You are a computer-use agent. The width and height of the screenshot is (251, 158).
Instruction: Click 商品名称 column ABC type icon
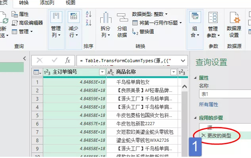[111, 72]
